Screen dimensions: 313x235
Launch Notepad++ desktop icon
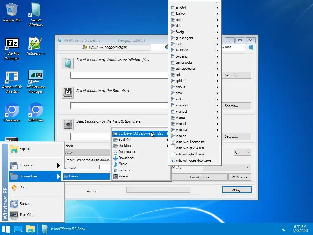36,46
